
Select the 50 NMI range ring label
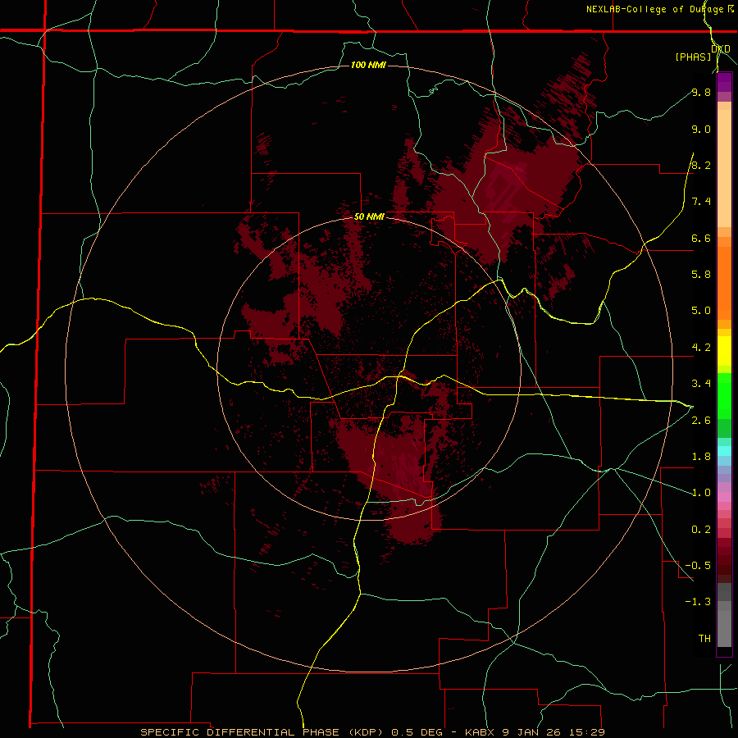click(x=369, y=217)
